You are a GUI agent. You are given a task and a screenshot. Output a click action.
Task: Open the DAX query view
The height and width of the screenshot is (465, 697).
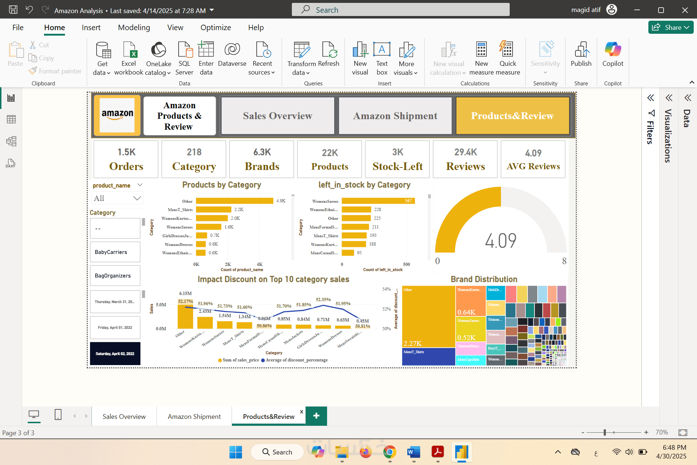pos(11,163)
